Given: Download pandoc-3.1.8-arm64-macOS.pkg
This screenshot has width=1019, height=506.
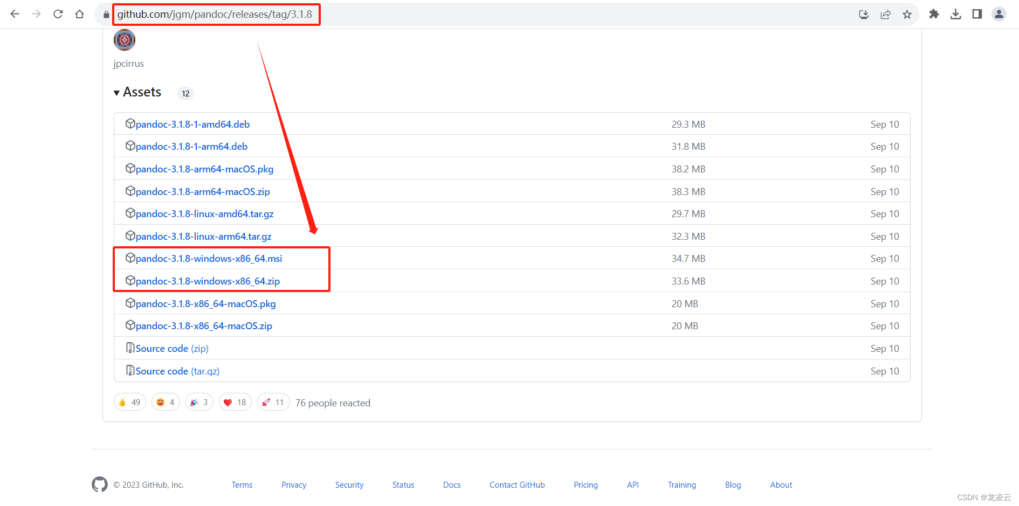Looking at the screenshot, I should (x=204, y=169).
